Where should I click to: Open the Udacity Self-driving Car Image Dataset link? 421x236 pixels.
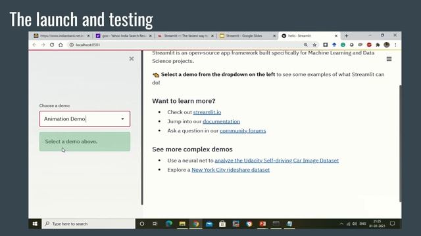click(x=276, y=161)
